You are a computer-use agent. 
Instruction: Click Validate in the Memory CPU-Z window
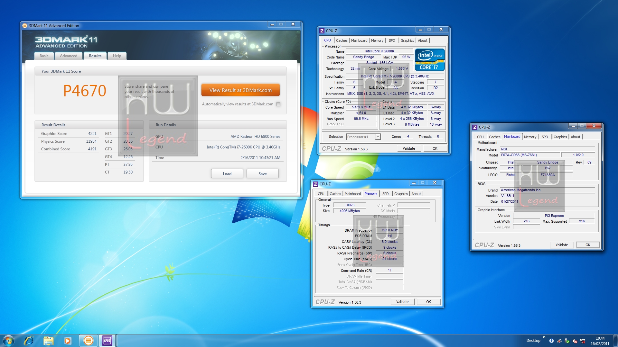402,302
